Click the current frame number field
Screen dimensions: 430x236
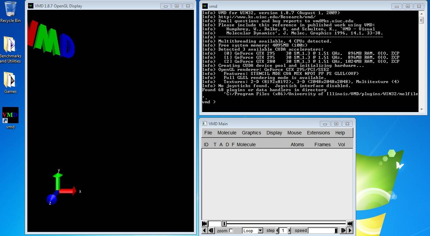point(215,224)
